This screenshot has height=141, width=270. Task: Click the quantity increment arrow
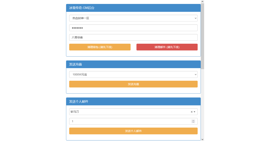[x=193, y=120]
